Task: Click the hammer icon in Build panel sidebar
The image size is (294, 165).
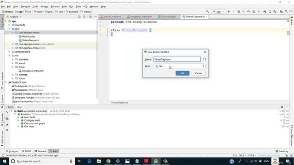Action: 7,112
